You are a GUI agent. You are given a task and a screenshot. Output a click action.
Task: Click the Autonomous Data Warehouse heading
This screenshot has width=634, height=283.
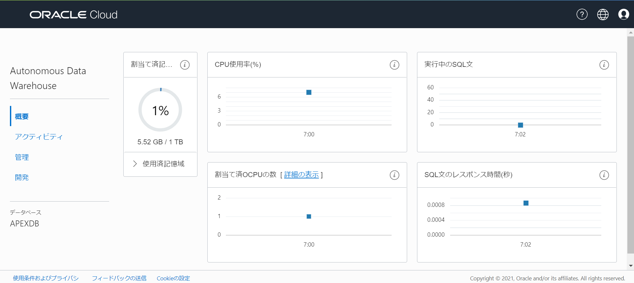point(48,78)
